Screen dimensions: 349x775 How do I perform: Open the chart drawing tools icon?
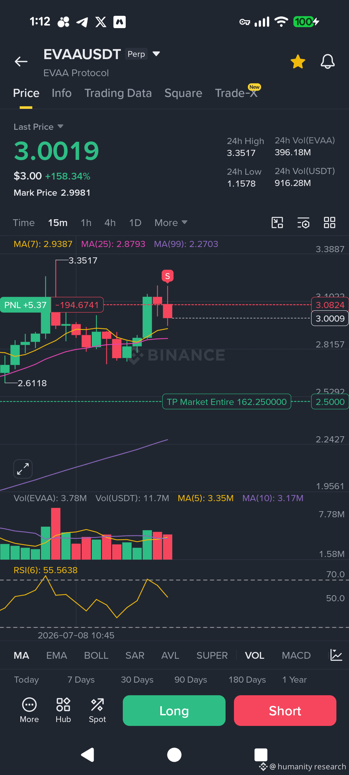[277, 222]
